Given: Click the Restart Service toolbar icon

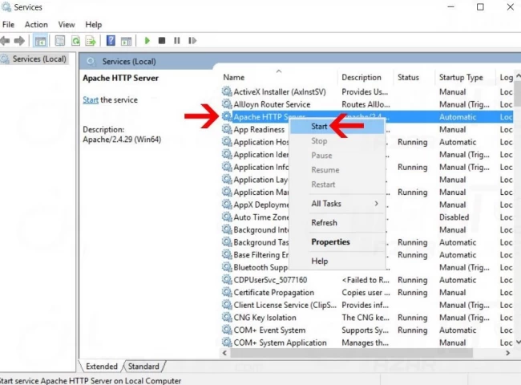Looking at the screenshot, I should (x=192, y=41).
